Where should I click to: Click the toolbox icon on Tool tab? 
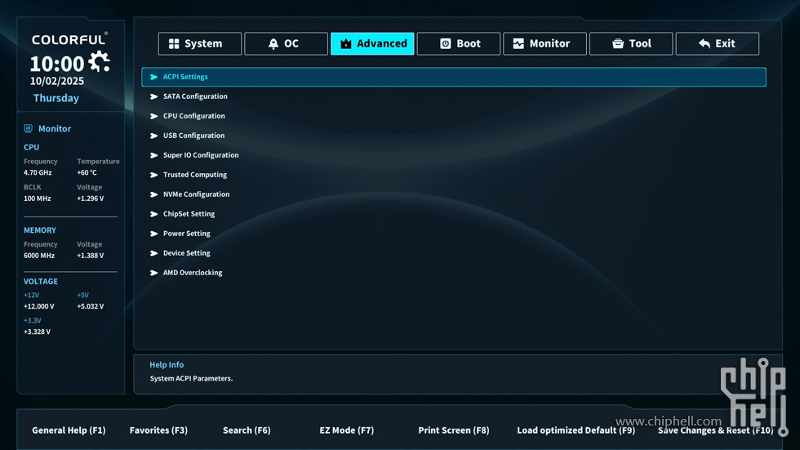tap(618, 44)
